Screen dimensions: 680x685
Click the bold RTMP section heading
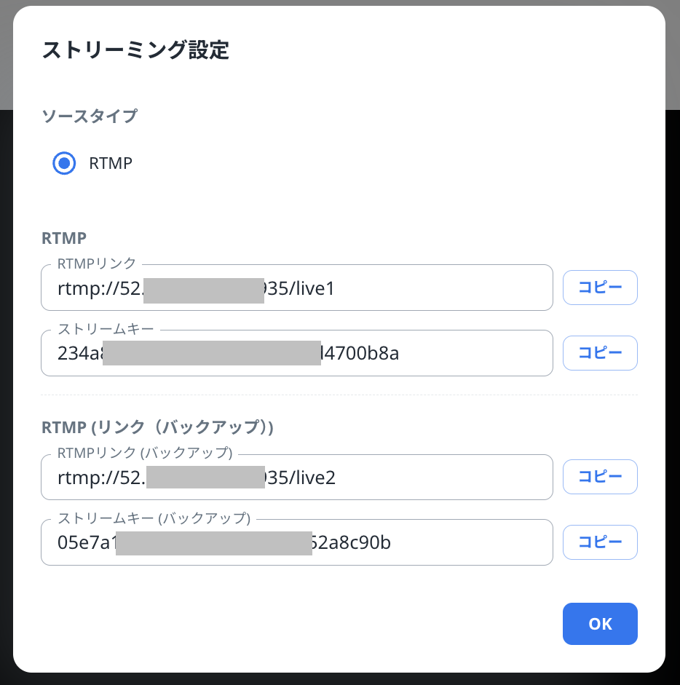click(x=64, y=238)
